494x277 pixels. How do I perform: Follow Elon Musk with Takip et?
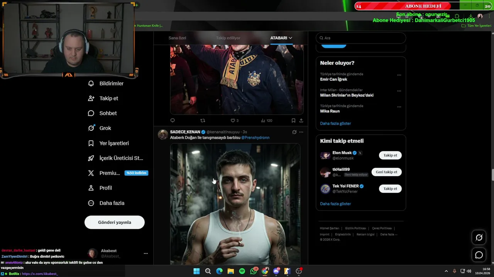(390, 155)
